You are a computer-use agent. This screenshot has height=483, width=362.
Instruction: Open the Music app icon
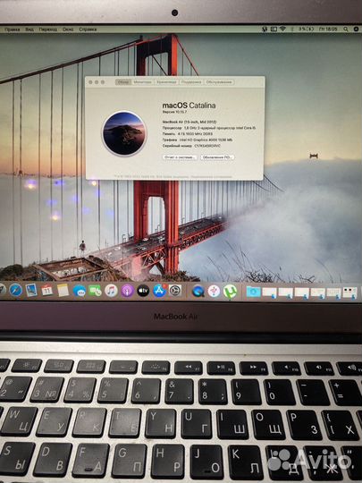click(x=111, y=291)
